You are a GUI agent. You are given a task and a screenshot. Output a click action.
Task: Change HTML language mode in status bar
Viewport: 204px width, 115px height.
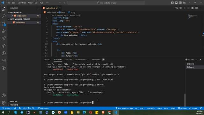(x=173, y=108)
